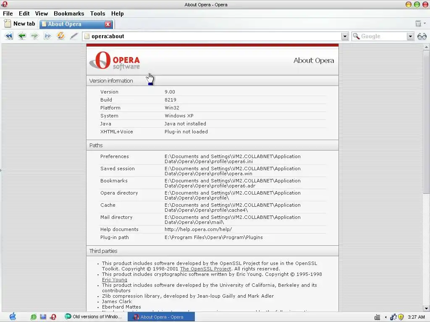Click the scrollbar down arrow
The height and width of the screenshot is (322, 430).
tap(426, 308)
